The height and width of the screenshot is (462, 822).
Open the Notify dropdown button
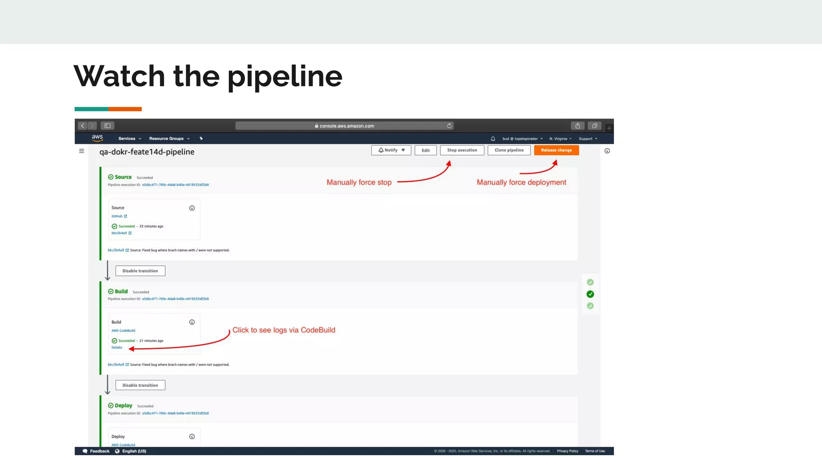point(391,150)
